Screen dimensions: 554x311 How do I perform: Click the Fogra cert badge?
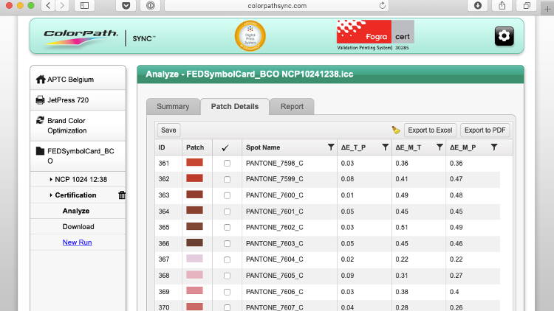click(x=375, y=35)
